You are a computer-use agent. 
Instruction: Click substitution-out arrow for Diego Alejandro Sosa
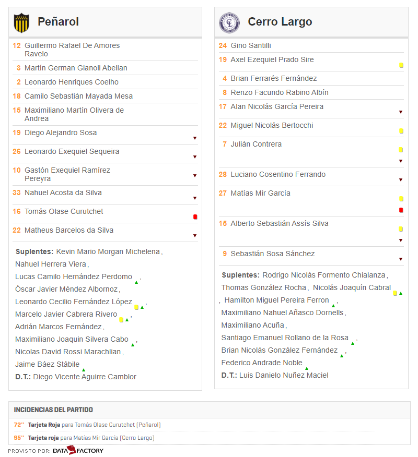click(195, 138)
